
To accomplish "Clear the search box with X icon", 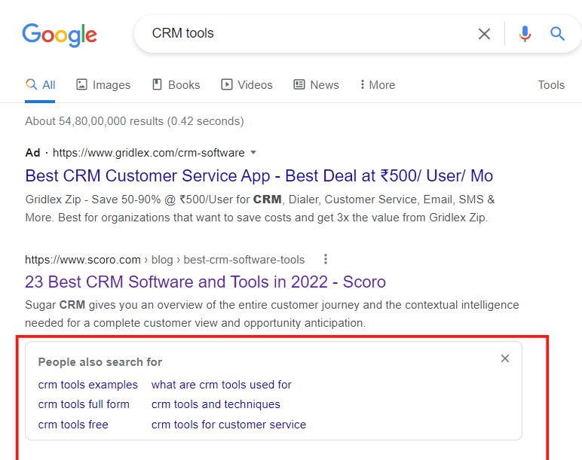I will coord(484,34).
